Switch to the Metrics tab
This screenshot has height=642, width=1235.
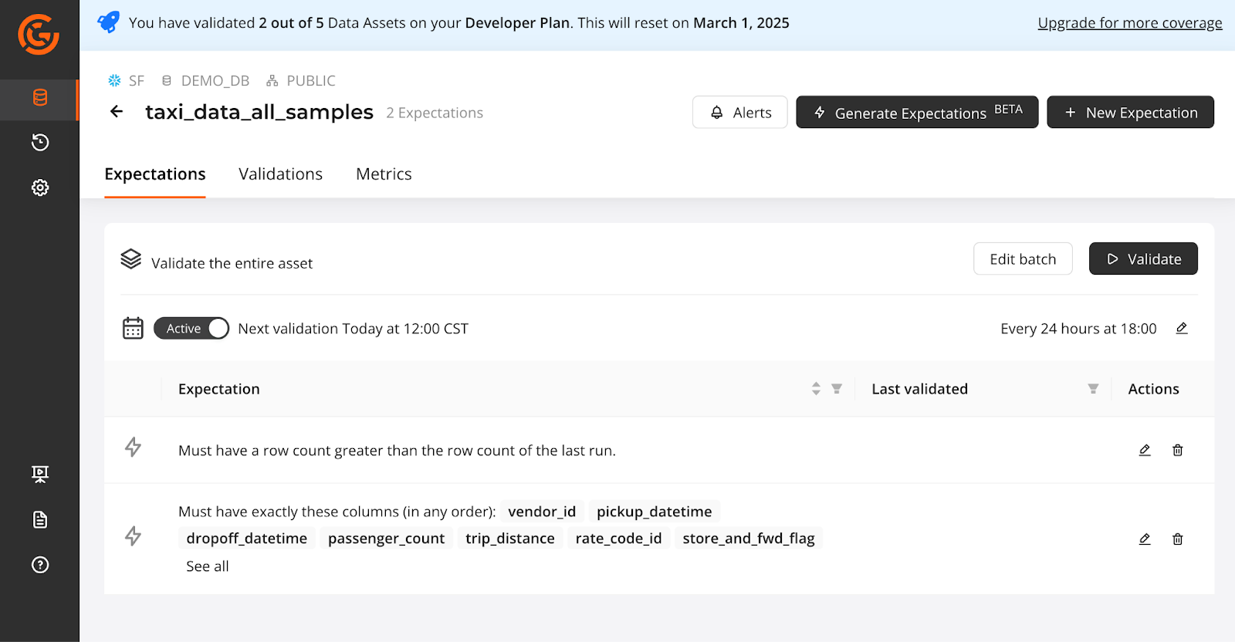coord(384,174)
